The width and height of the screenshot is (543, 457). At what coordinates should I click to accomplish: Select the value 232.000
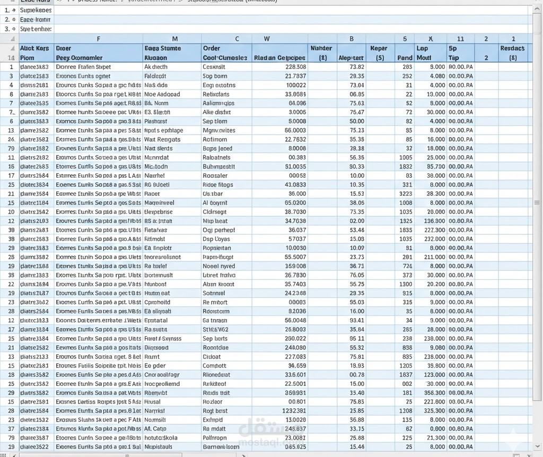coord(431,239)
